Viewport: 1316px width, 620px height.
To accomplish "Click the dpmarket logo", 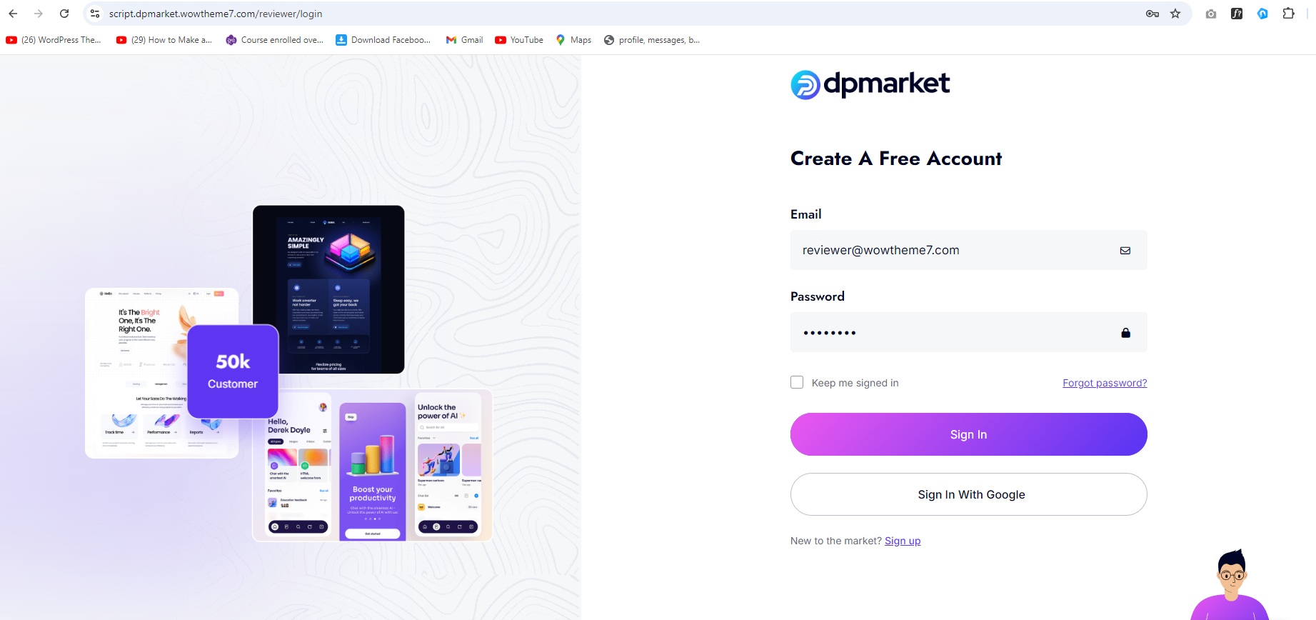I will click(x=870, y=84).
